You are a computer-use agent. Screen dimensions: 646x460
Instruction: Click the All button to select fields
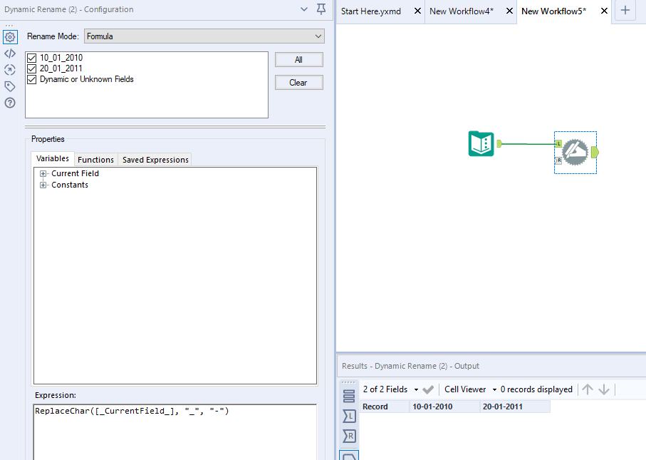point(298,59)
